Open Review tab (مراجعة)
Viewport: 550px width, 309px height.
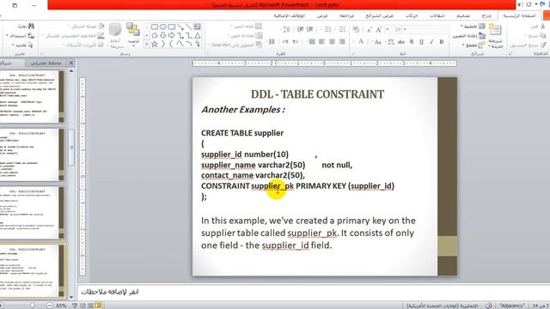click(346, 15)
